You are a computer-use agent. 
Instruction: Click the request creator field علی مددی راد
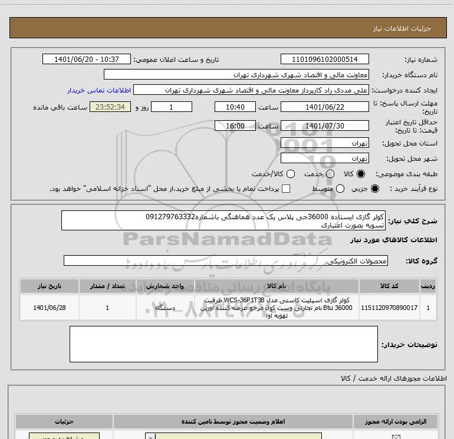point(251,90)
